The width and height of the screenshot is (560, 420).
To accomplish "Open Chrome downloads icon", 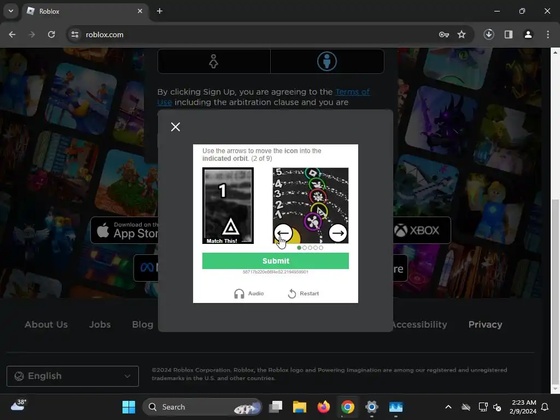I will [x=488, y=34].
